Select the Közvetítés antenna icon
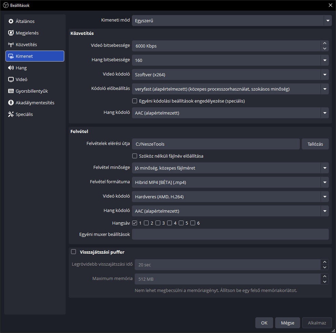The height and width of the screenshot is (333, 336). click(11, 44)
